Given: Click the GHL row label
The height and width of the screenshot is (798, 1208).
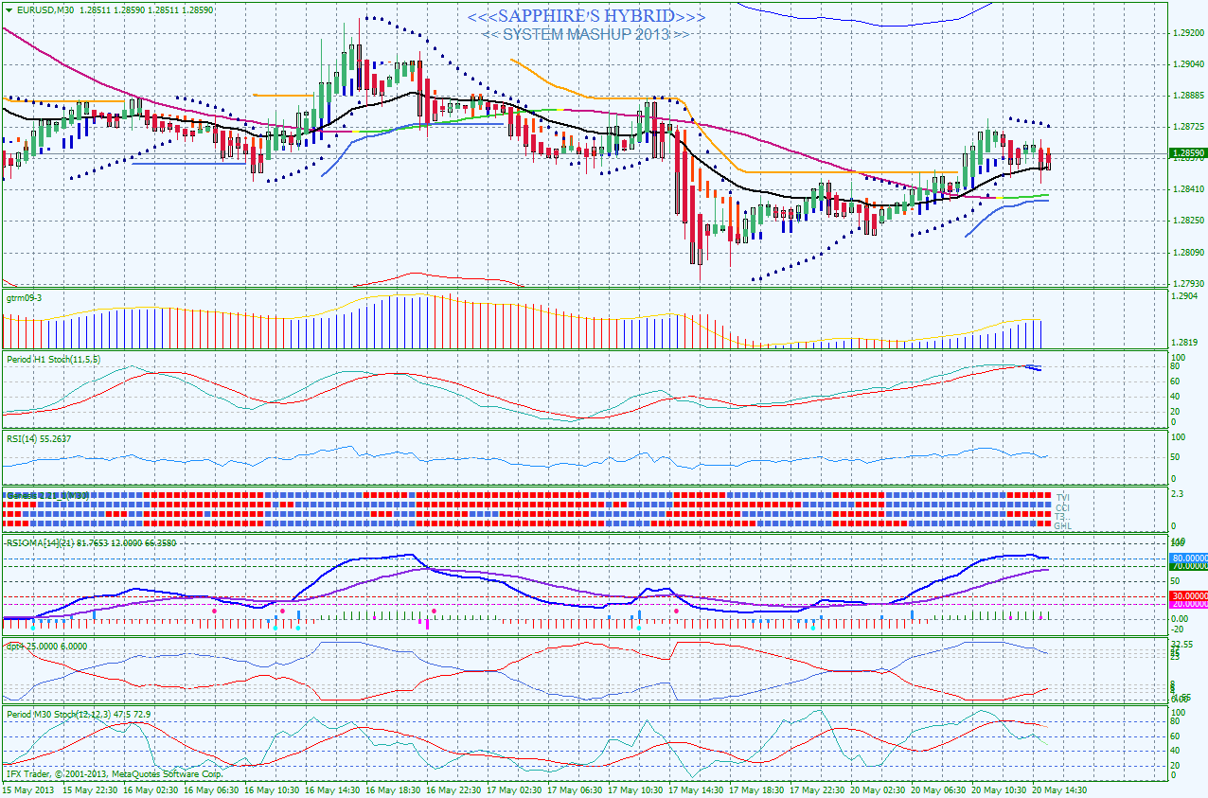Looking at the screenshot, I should pos(1064,525).
